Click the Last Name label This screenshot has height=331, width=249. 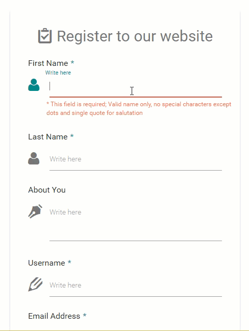[x=48, y=136]
